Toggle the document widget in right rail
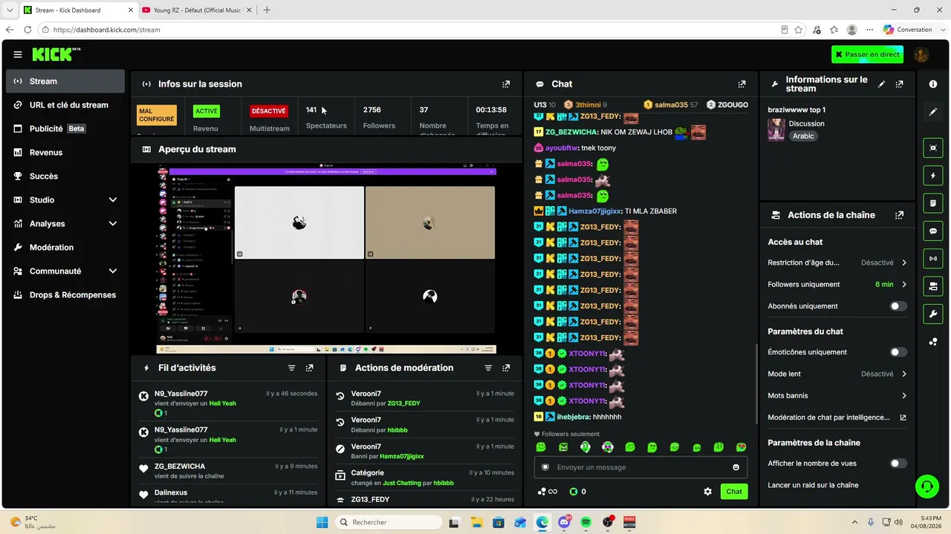The height and width of the screenshot is (534, 951). click(933, 203)
